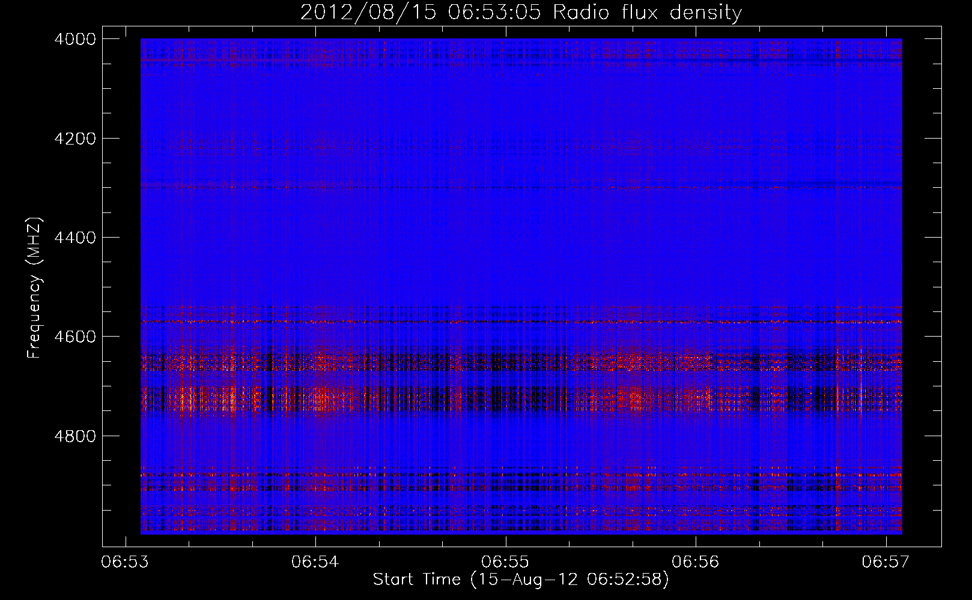
Task: Click the 06:53 time axis label
Action: (x=125, y=562)
